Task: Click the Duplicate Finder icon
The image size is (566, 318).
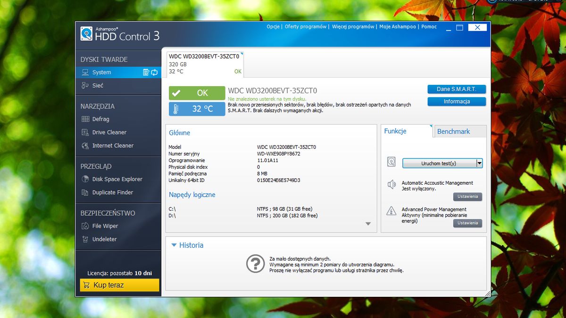Action: [85, 192]
